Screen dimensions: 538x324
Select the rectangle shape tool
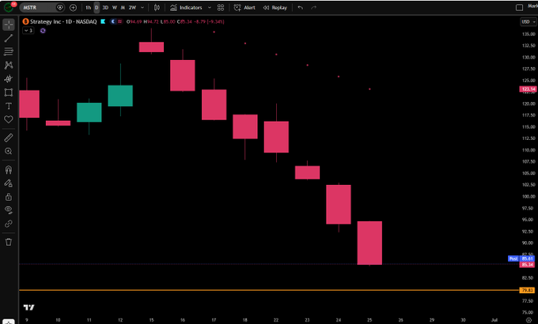pyautogui.click(x=9, y=92)
